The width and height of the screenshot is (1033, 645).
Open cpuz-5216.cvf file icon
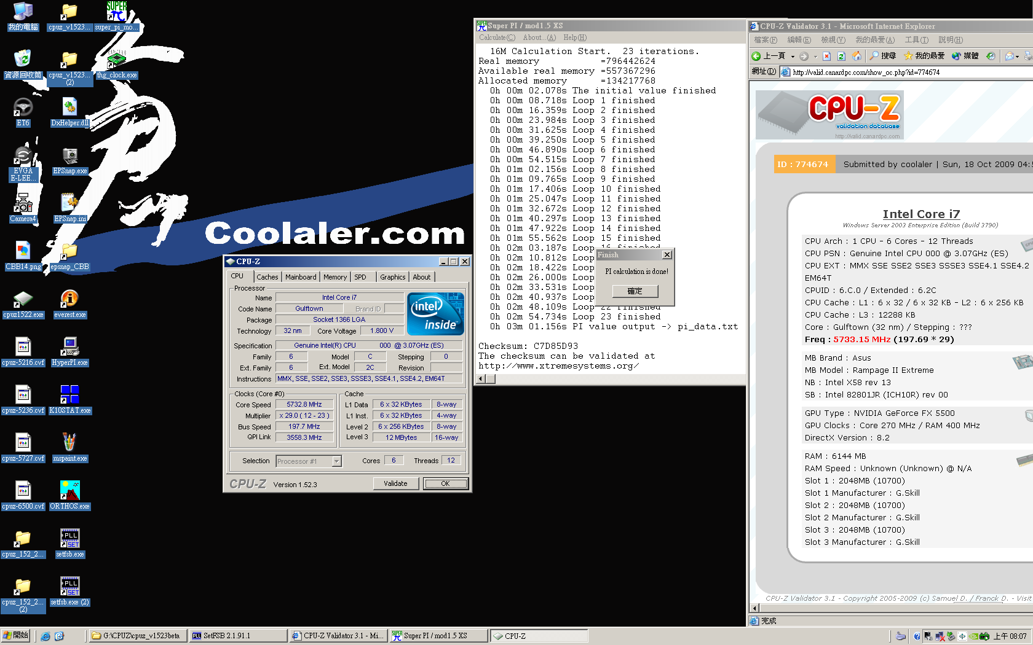point(23,352)
